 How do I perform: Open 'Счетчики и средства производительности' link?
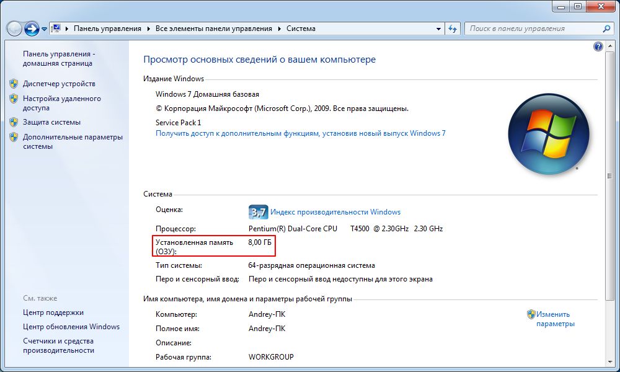(58, 345)
